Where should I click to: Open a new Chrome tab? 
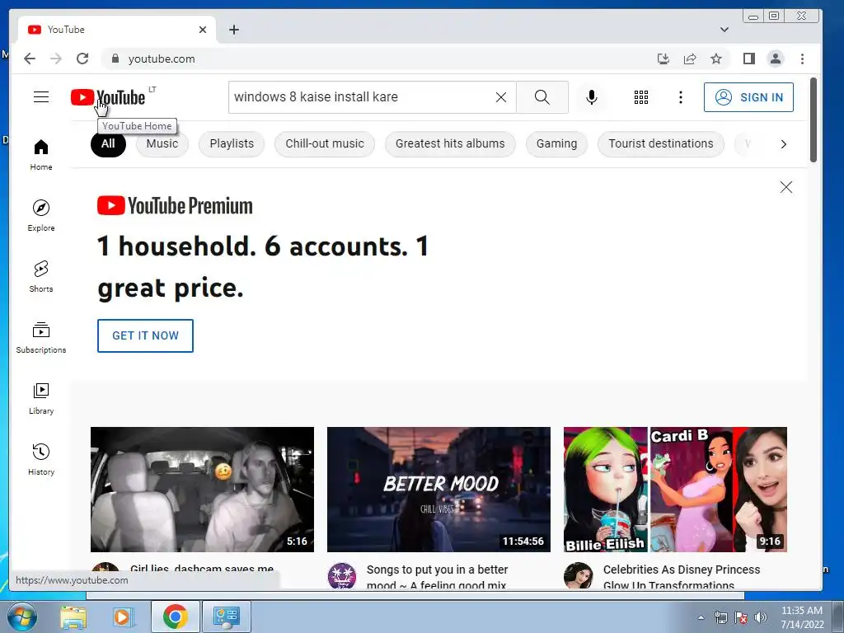pos(233,30)
